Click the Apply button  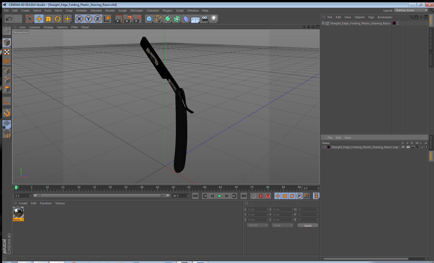tap(308, 226)
